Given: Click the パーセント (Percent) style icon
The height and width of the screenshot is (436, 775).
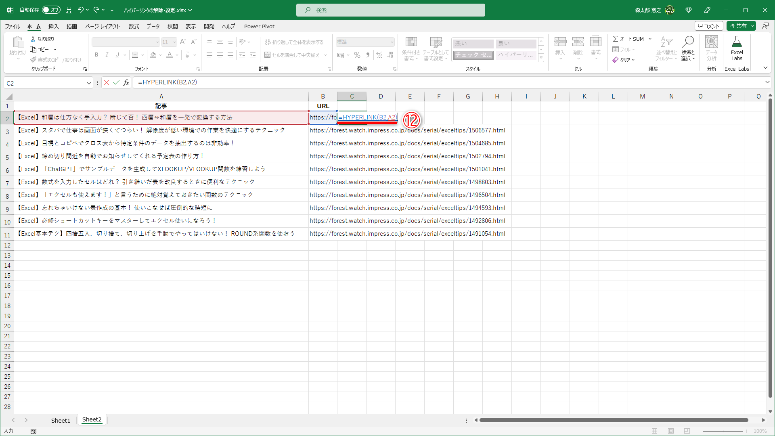Looking at the screenshot, I should pyautogui.click(x=357, y=55).
